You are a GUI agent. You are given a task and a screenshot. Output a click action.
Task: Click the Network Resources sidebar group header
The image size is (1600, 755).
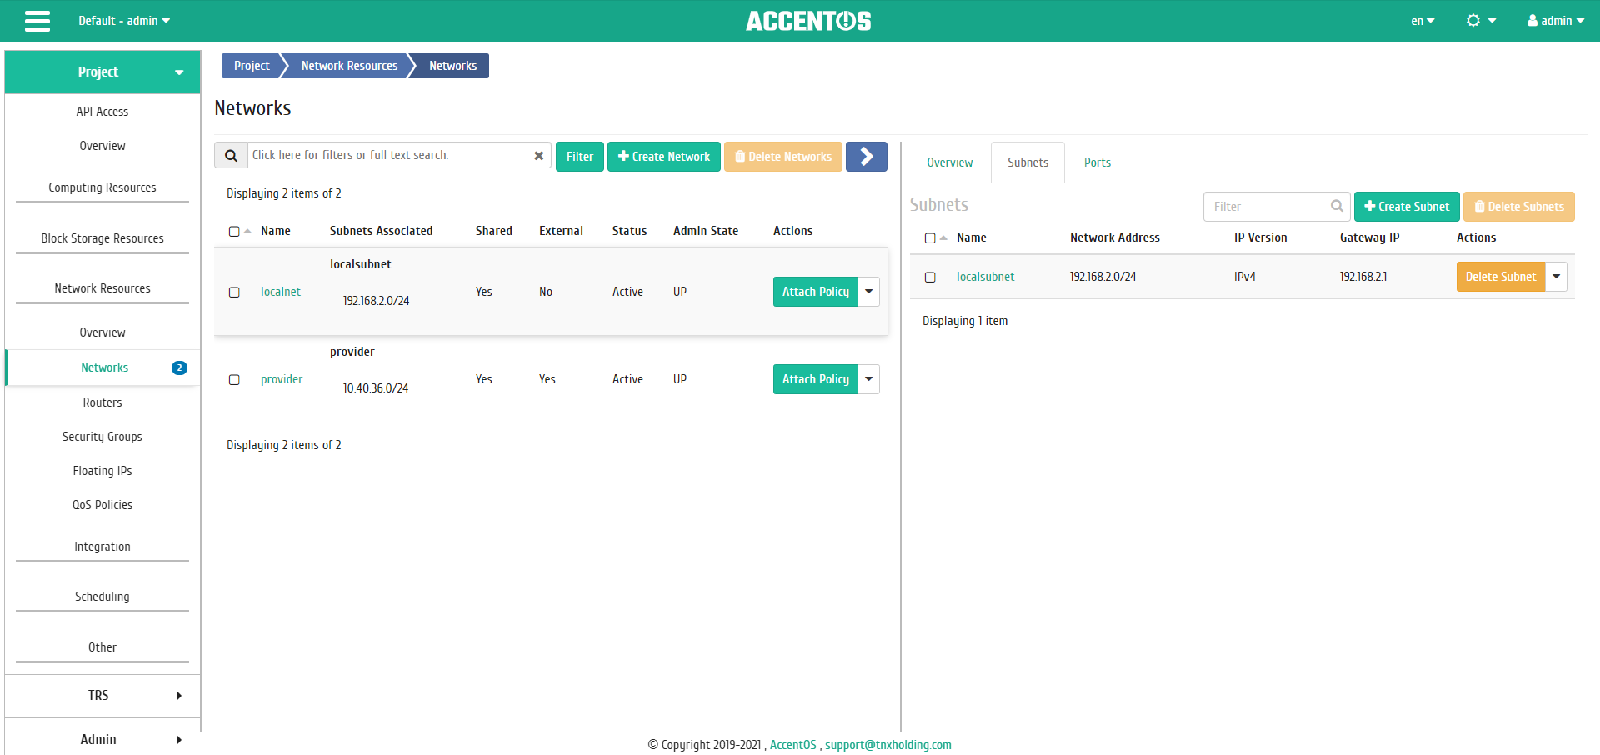(x=102, y=288)
